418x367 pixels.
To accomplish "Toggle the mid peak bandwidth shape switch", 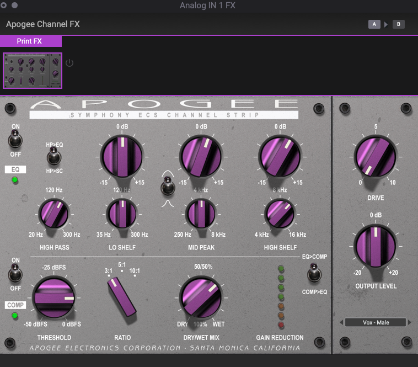I will (x=168, y=186).
